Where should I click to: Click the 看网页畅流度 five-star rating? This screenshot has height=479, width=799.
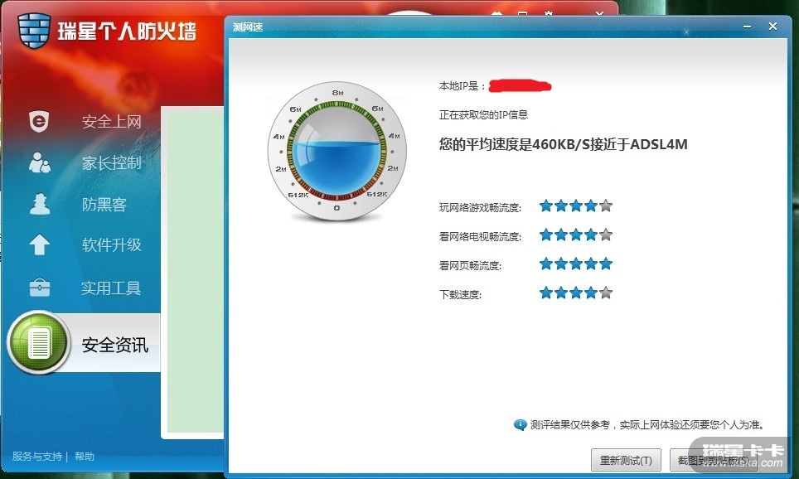(576, 264)
